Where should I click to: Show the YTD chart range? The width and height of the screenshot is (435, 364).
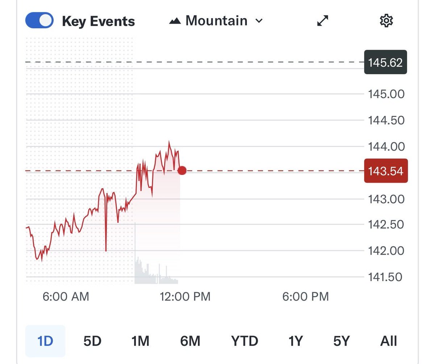[244, 341]
